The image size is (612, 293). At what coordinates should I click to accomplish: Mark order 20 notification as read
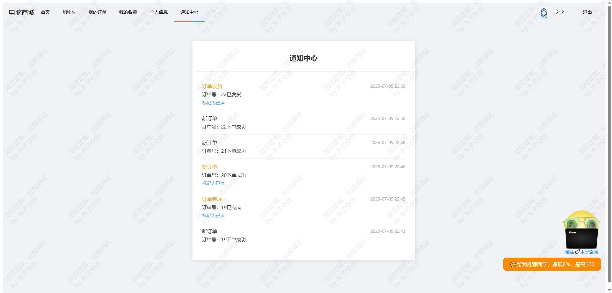pos(213,183)
